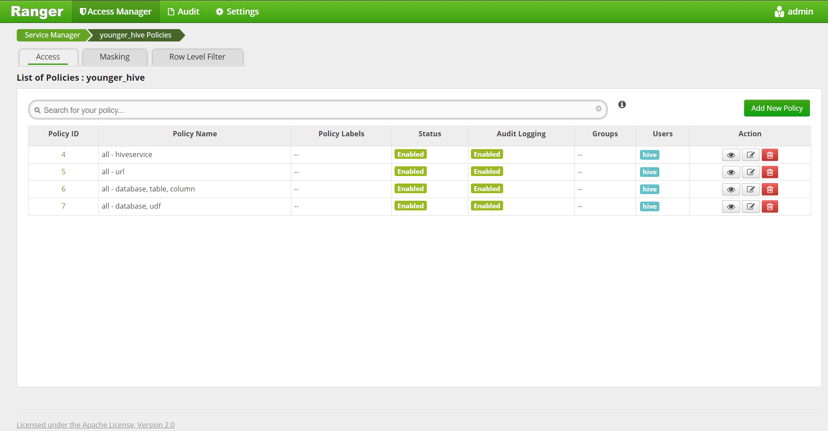Toggle Audit Logging badge on the all-url policy
Image resolution: width=828 pixels, height=431 pixels.
coord(486,171)
